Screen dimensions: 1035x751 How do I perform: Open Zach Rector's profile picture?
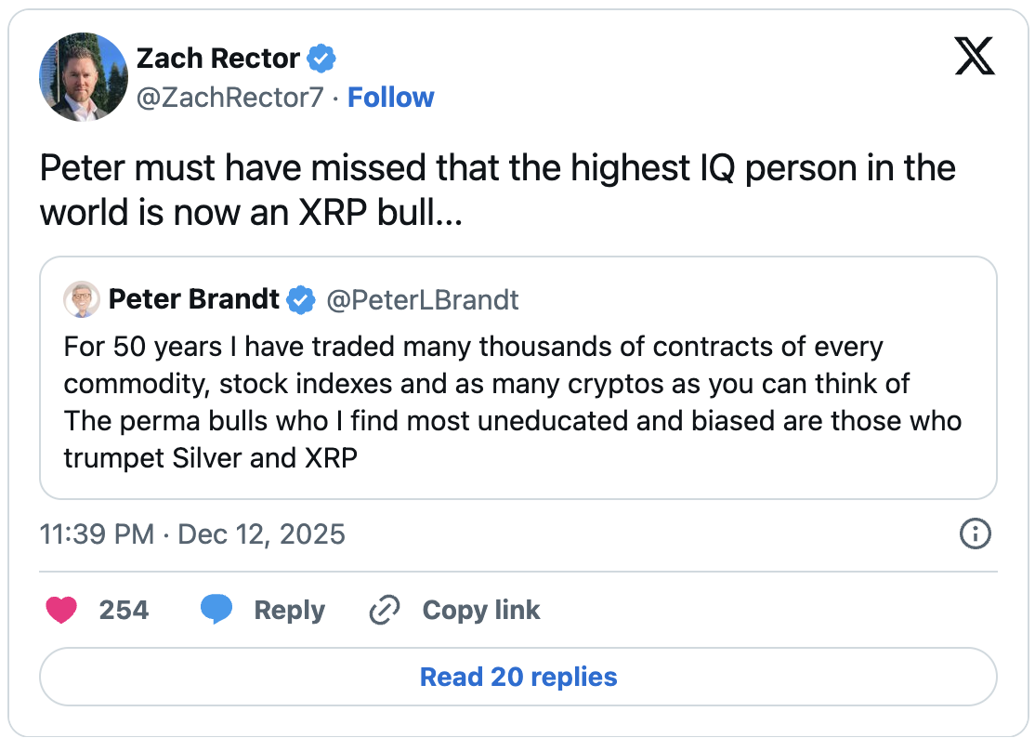pyautogui.click(x=84, y=77)
